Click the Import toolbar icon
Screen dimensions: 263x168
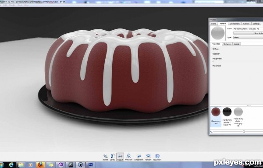pos(105,157)
